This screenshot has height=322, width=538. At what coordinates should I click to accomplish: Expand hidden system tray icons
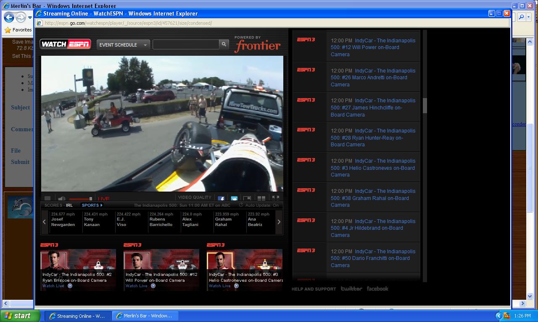coord(498,316)
